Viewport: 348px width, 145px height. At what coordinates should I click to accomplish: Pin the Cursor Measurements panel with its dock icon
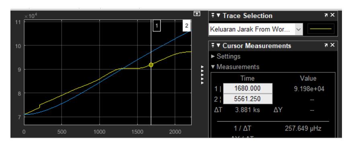coord(213,46)
